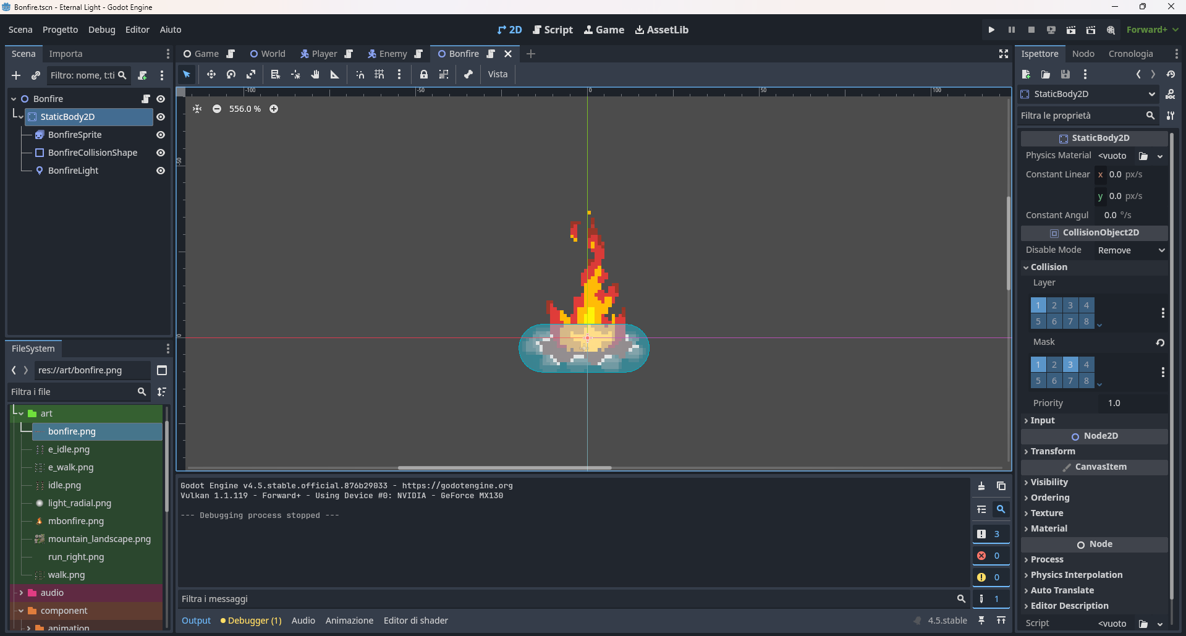Viewport: 1186px width, 636px height.
Task: Toggle collision Layer bit 5
Action: (x=1038, y=321)
